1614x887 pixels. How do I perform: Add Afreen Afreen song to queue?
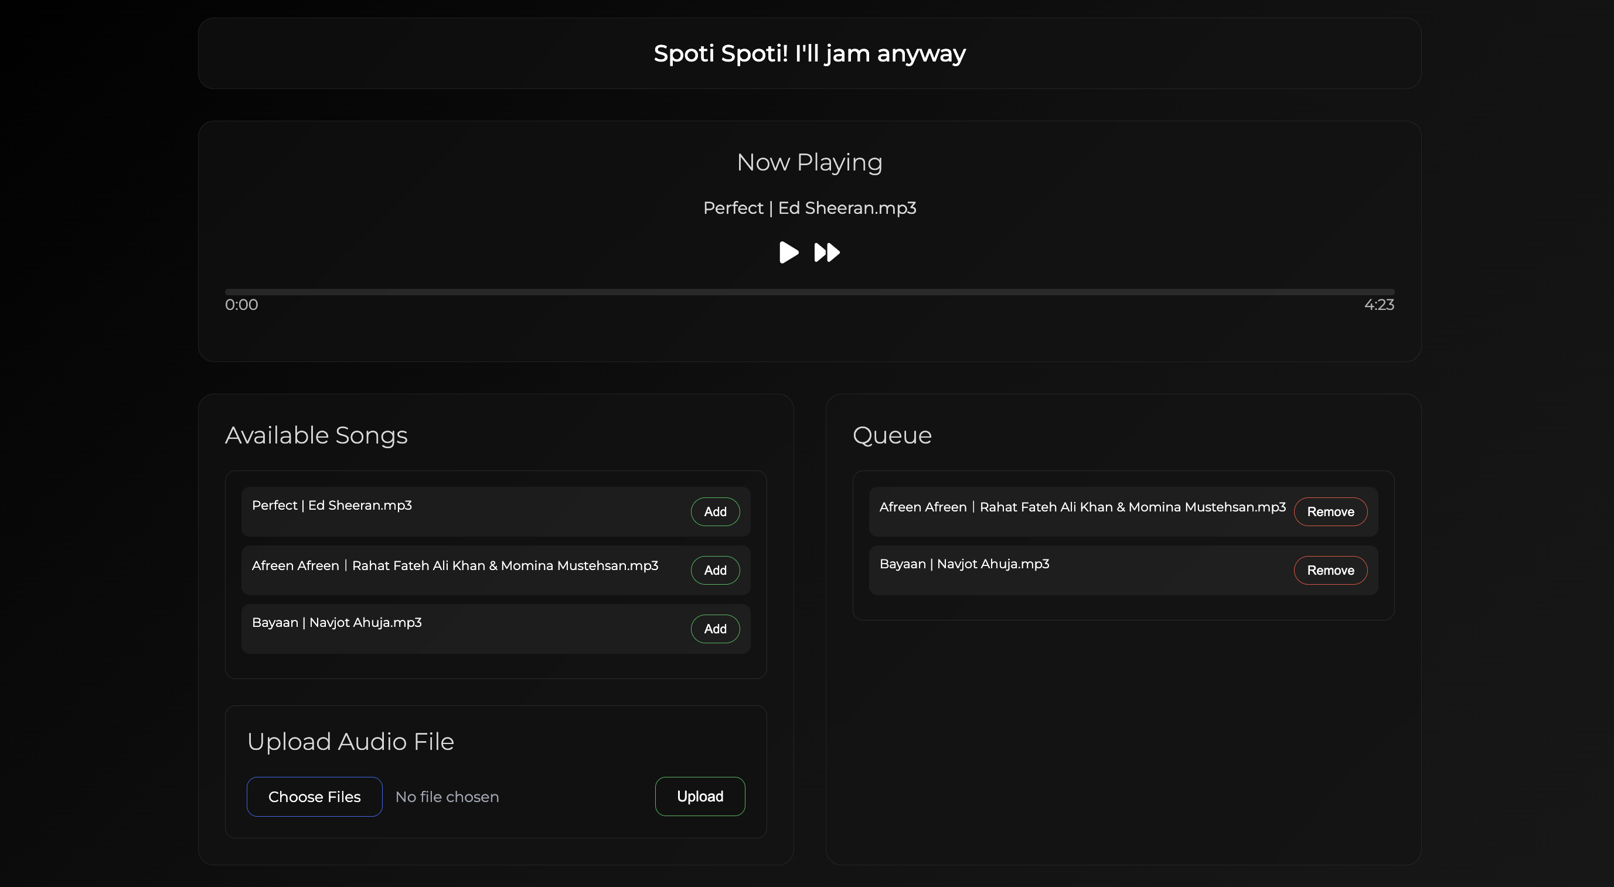click(x=715, y=570)
